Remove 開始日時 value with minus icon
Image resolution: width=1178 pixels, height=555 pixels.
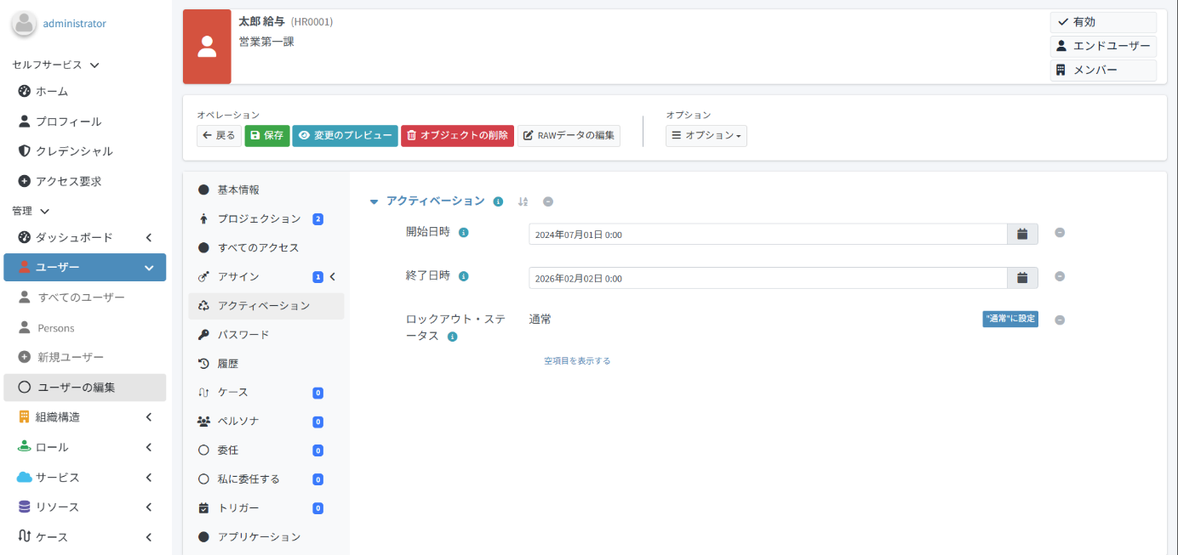point(1060,233)
